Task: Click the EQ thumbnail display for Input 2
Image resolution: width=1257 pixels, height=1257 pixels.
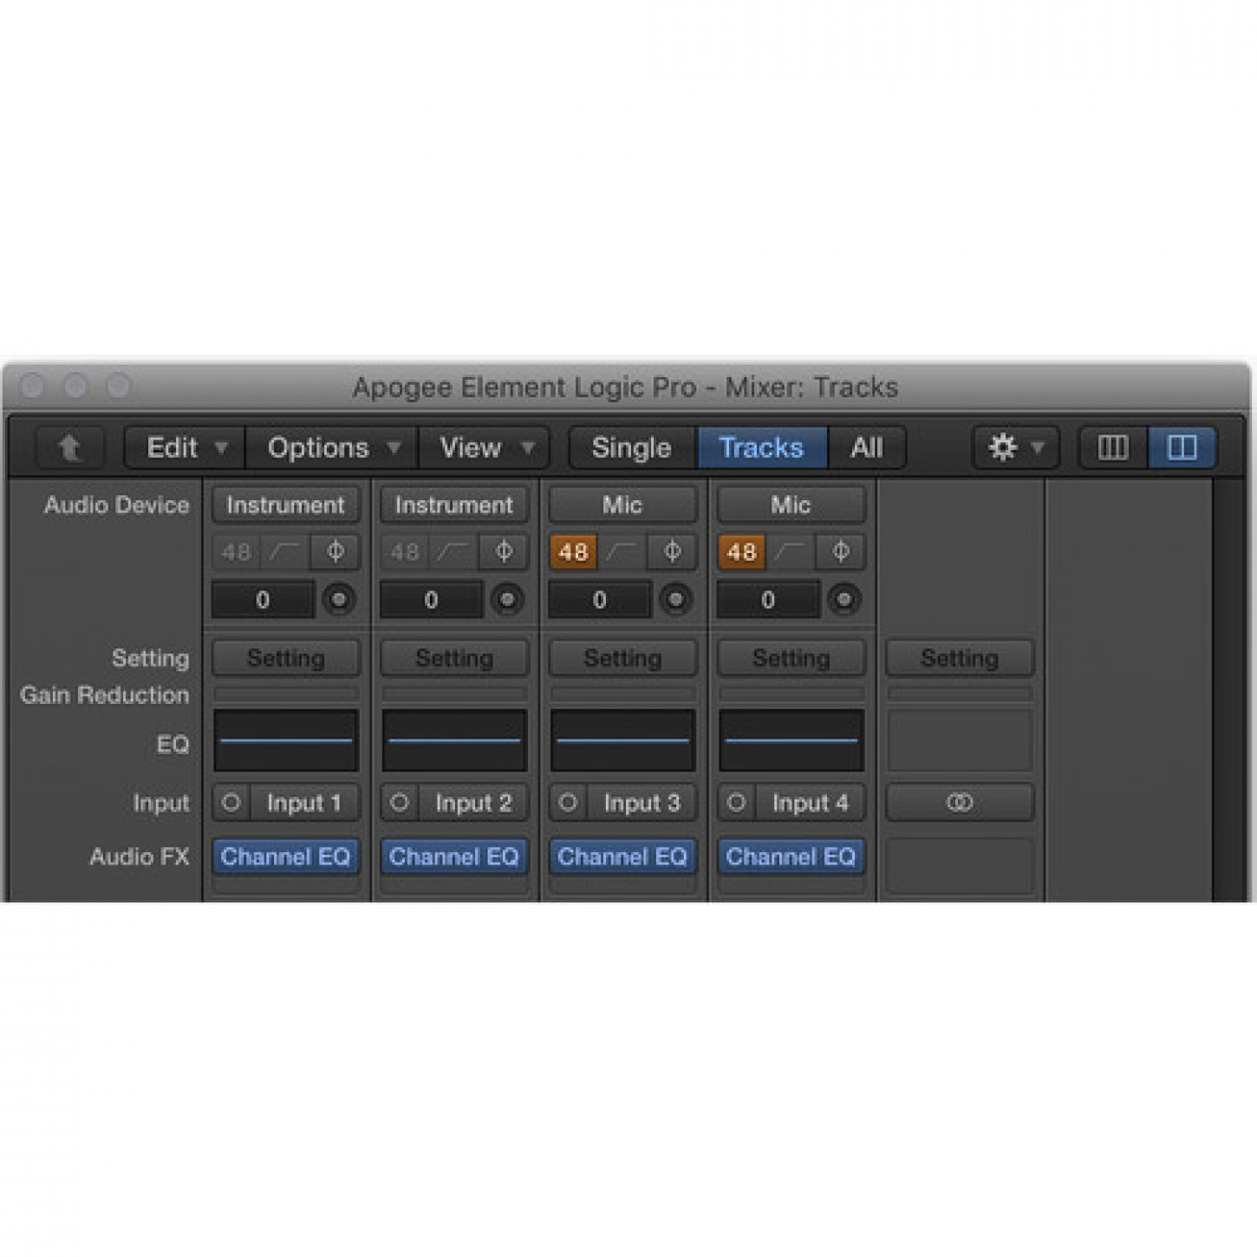Action: 454,741
